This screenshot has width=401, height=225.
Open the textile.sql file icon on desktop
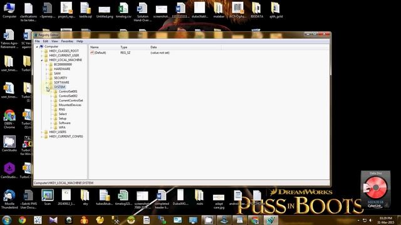click(85, 9)
